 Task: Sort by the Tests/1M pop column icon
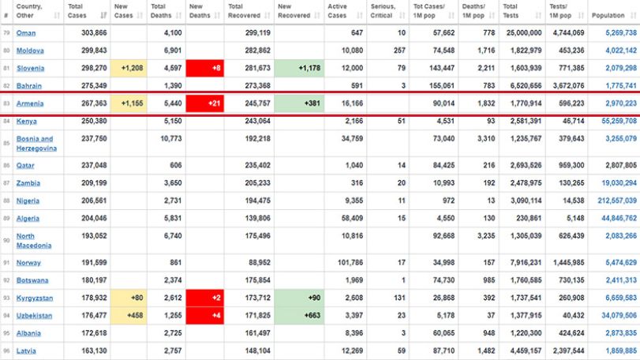click(x=581, y=16)
